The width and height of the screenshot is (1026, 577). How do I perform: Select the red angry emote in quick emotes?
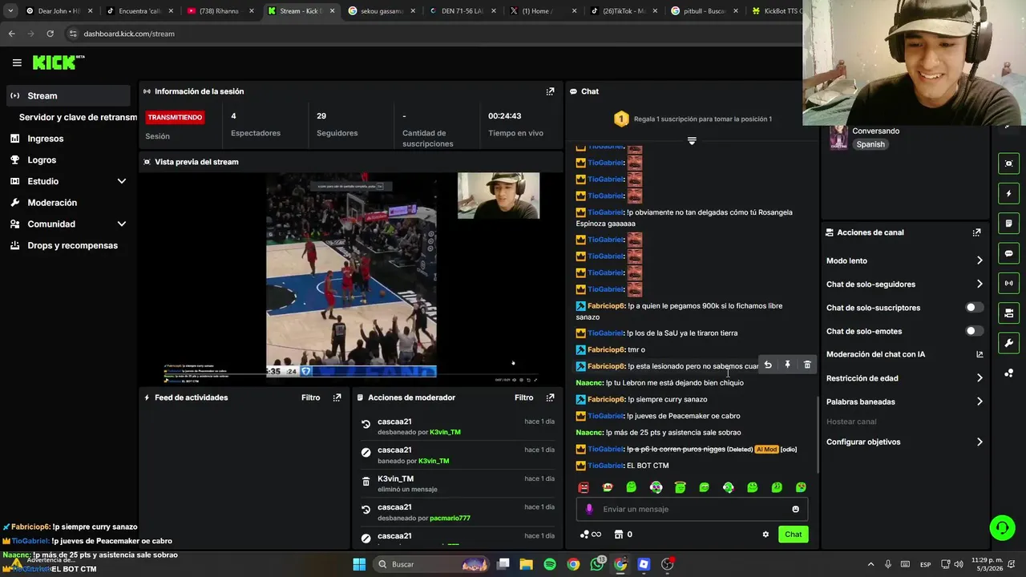coord(584,487)
